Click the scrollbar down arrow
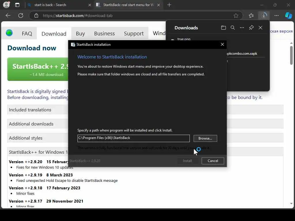Screen dimensions: 295x221 (291, 203)
